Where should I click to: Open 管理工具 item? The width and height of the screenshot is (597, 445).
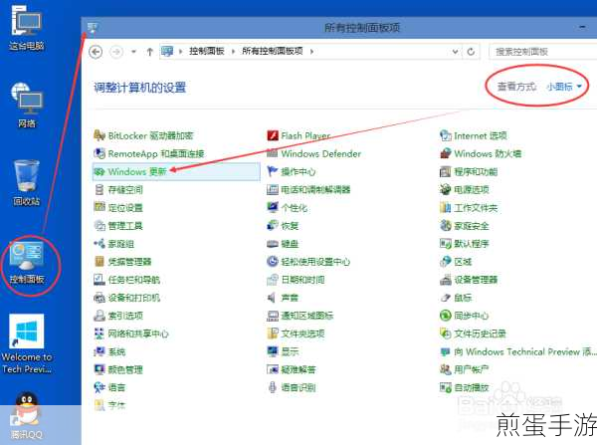[118, 226]
